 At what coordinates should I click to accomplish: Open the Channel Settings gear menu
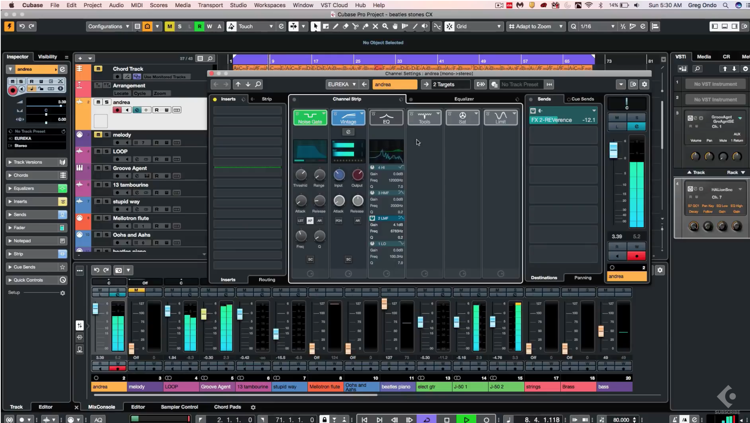(x=645, y=84)
